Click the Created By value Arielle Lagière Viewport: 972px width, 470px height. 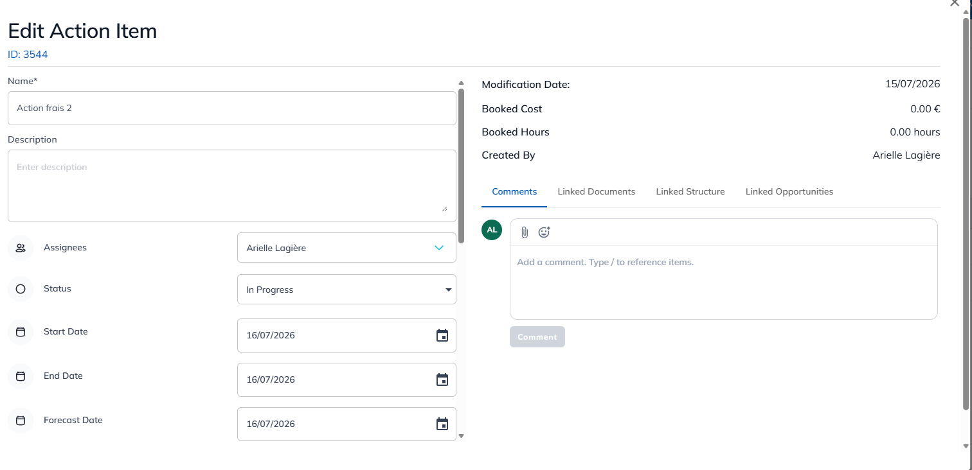pyautogui.click(x=906, y=155)
